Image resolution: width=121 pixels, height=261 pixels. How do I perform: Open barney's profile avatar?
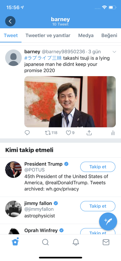[x=14, y=58]
